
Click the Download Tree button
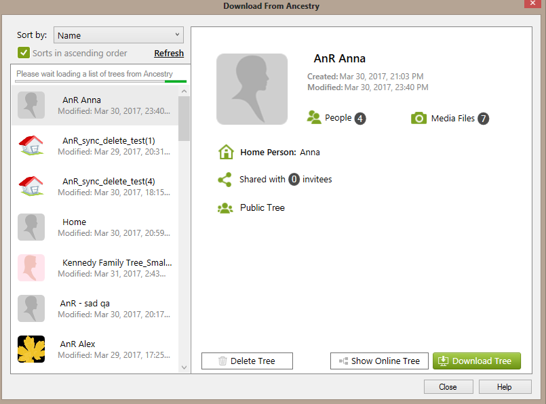point(477,361)
